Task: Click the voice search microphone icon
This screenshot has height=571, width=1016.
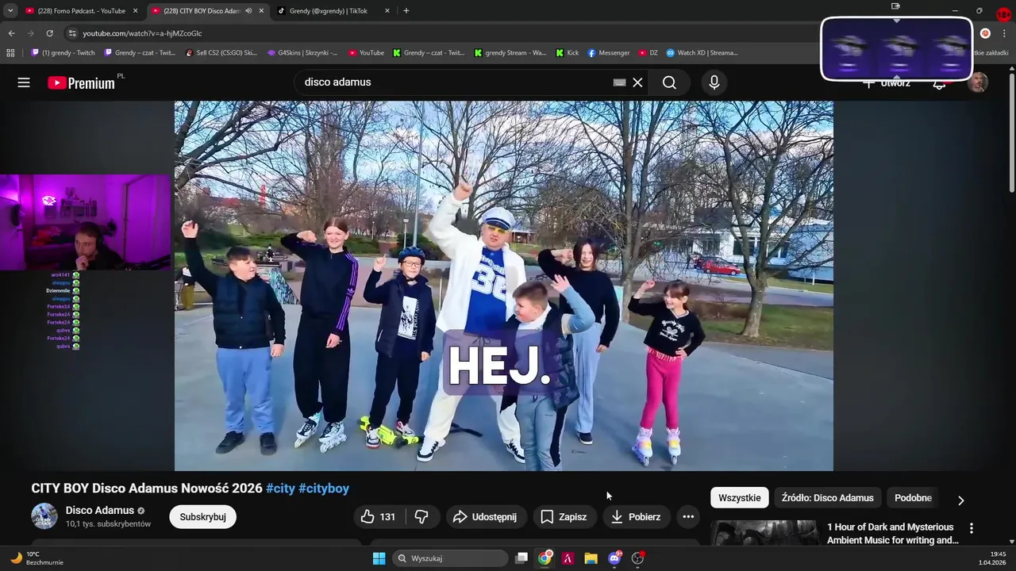Action: [x=714, y=82]
